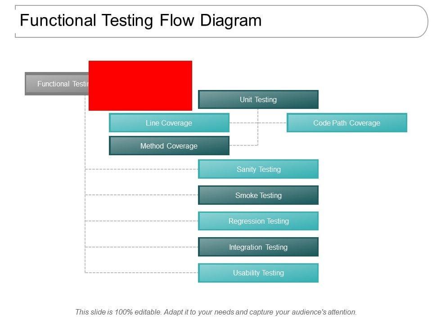Select the dashed connector right of Method Coverage
432x324 pixels.
[x=243, y=145]
